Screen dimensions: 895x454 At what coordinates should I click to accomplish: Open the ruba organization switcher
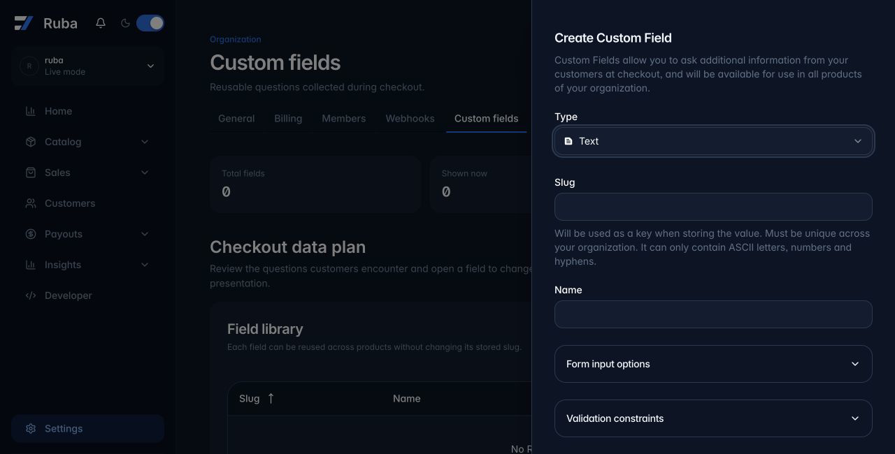coord(87,66)
